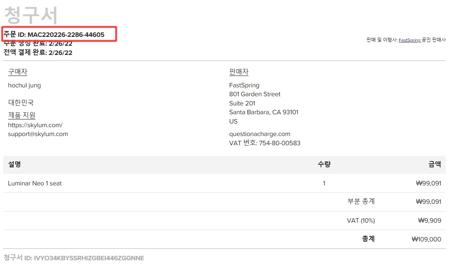Viewport: 455px width, 268px height.
Task: Click VAT 번호: 754-80-00583 line
Action: pos(265,143)
